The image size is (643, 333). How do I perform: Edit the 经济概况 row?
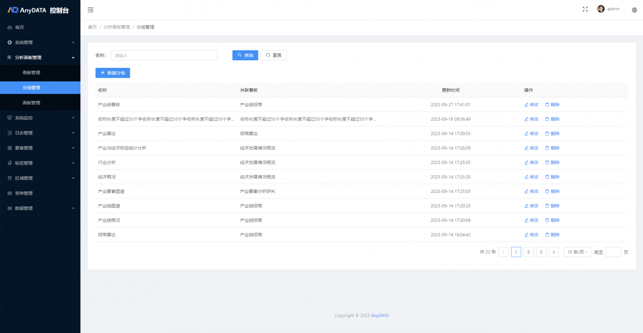point(531,177)
